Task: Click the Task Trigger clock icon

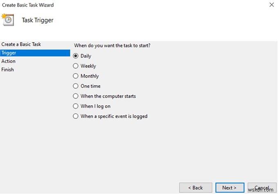Action: (7, 20)
